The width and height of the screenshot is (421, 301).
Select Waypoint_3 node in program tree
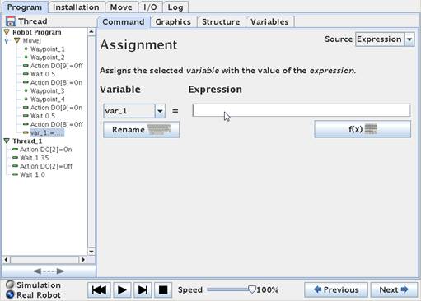click(x=47, y=90)
